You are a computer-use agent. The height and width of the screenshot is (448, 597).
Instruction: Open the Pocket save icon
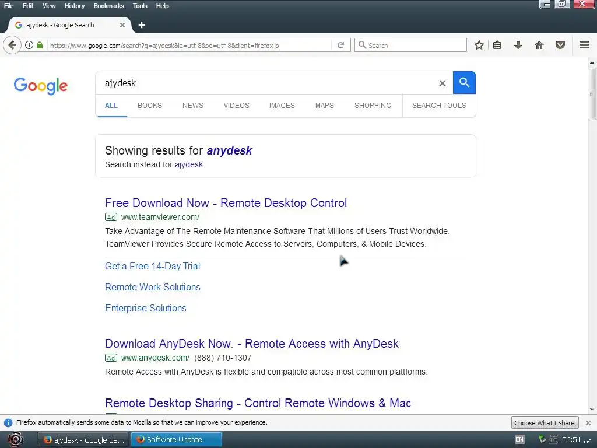tap(560, 45)
